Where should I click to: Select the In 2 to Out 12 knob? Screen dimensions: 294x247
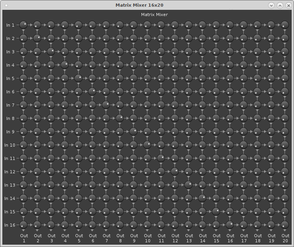click(x=175, y=38)
